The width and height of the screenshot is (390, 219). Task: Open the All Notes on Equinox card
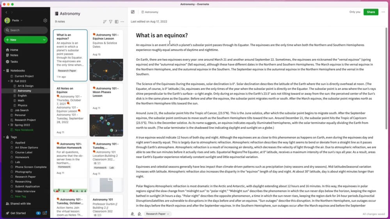70,110
